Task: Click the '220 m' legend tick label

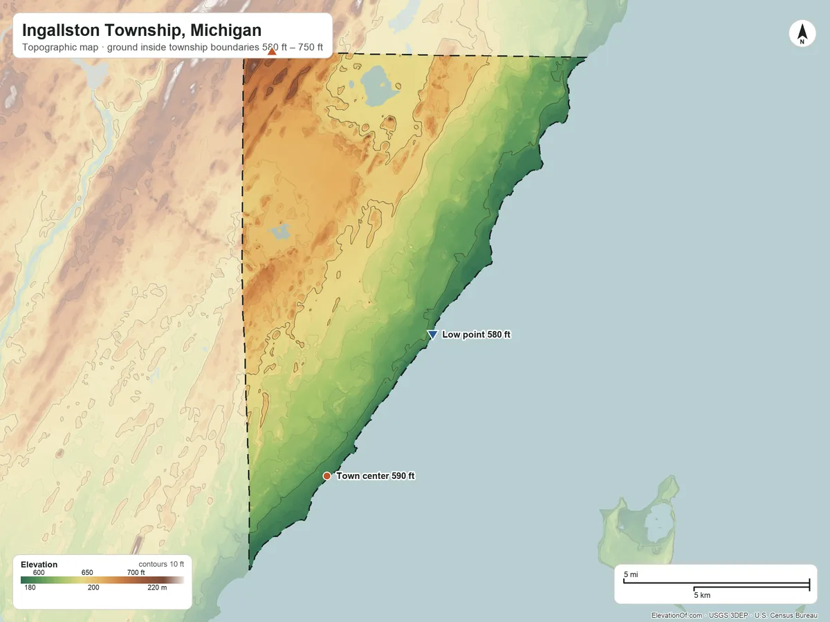Action: (157, 588)
